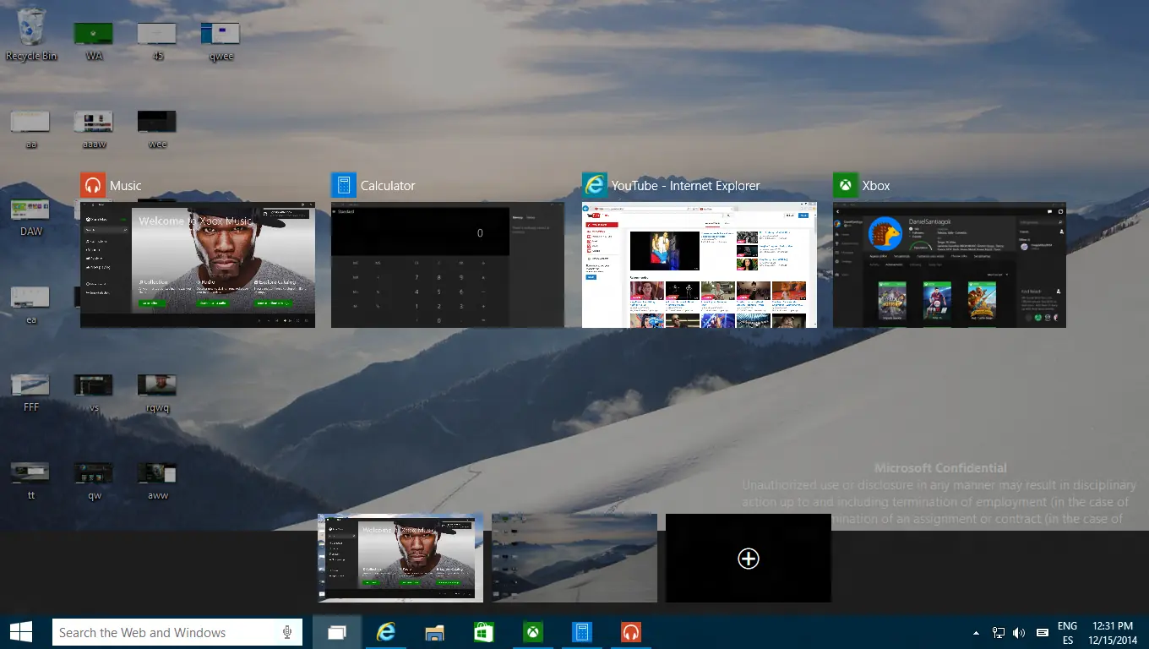Select the Music window thumbnail

pyautogui.click(x=198, y=265)
